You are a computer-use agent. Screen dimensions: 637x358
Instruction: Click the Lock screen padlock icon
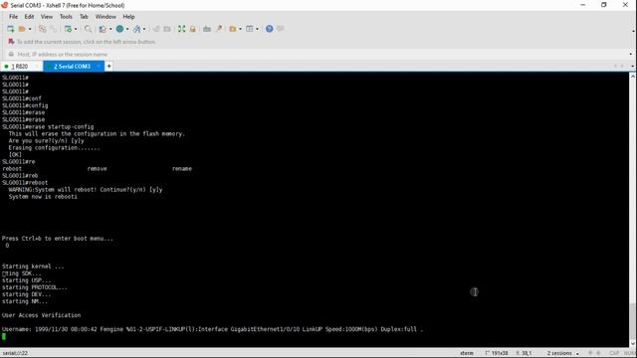[x=192, y=29]
